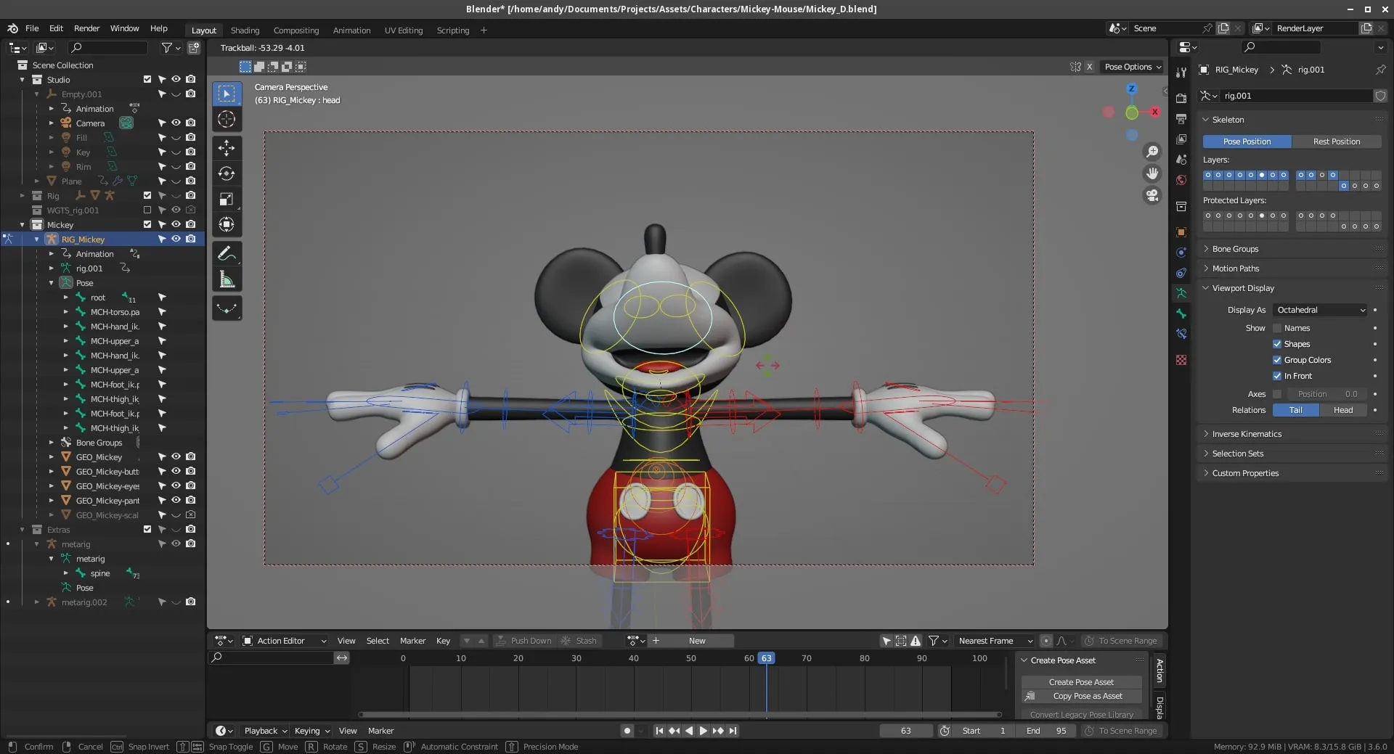1394x754 pixels.
Task: Expand the Custom Properties panel
Action: pos(1244,473)
